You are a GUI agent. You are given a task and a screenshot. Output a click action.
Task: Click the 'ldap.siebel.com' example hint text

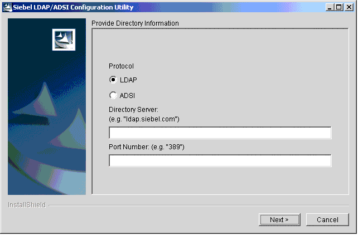coord(144,119)
